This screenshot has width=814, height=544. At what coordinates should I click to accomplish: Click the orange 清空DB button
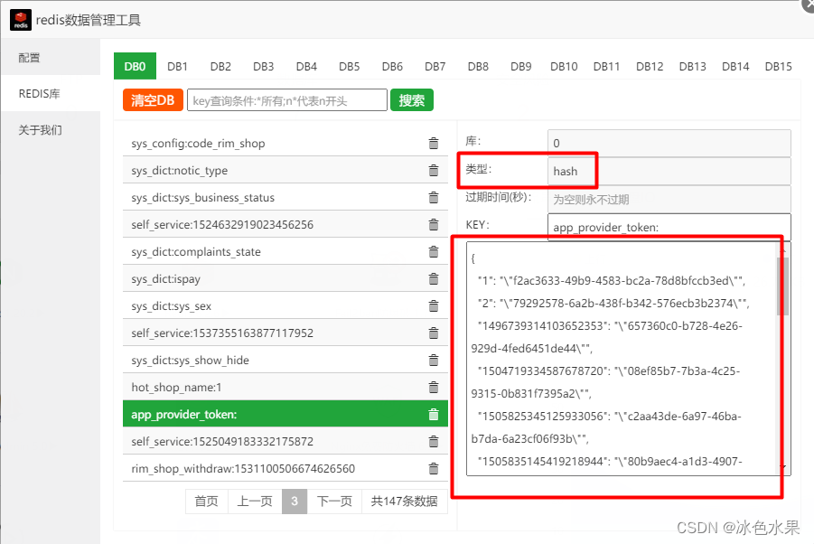coord(154,99)
